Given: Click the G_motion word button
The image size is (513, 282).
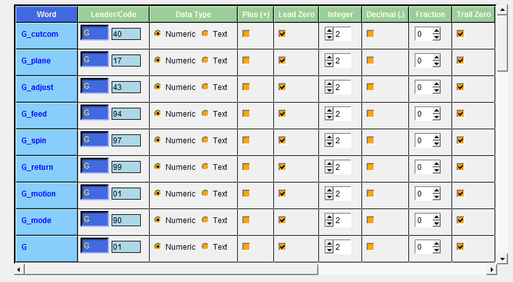Looking at the screenshot, I should coord(46,195).
